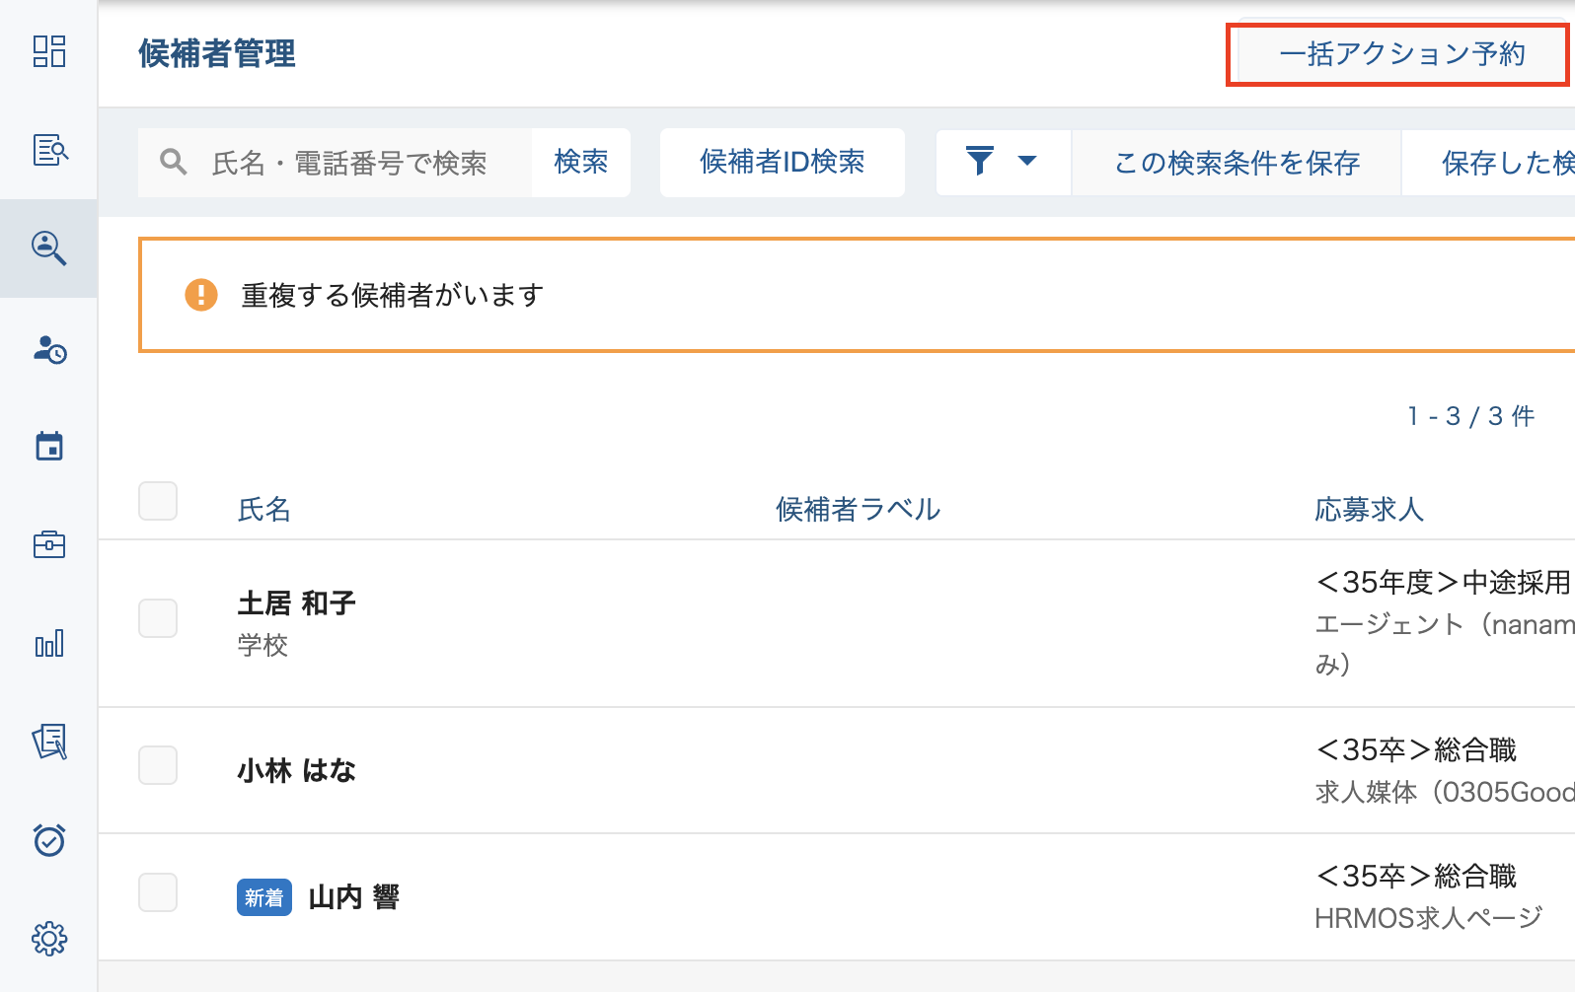The width and height of the screenshot is (1575, 992).
Task: Click the 検索 button
Action: coord(580,162)
